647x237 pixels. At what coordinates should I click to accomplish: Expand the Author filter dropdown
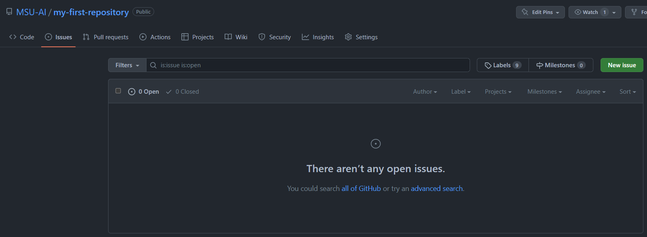click(425, 92)
